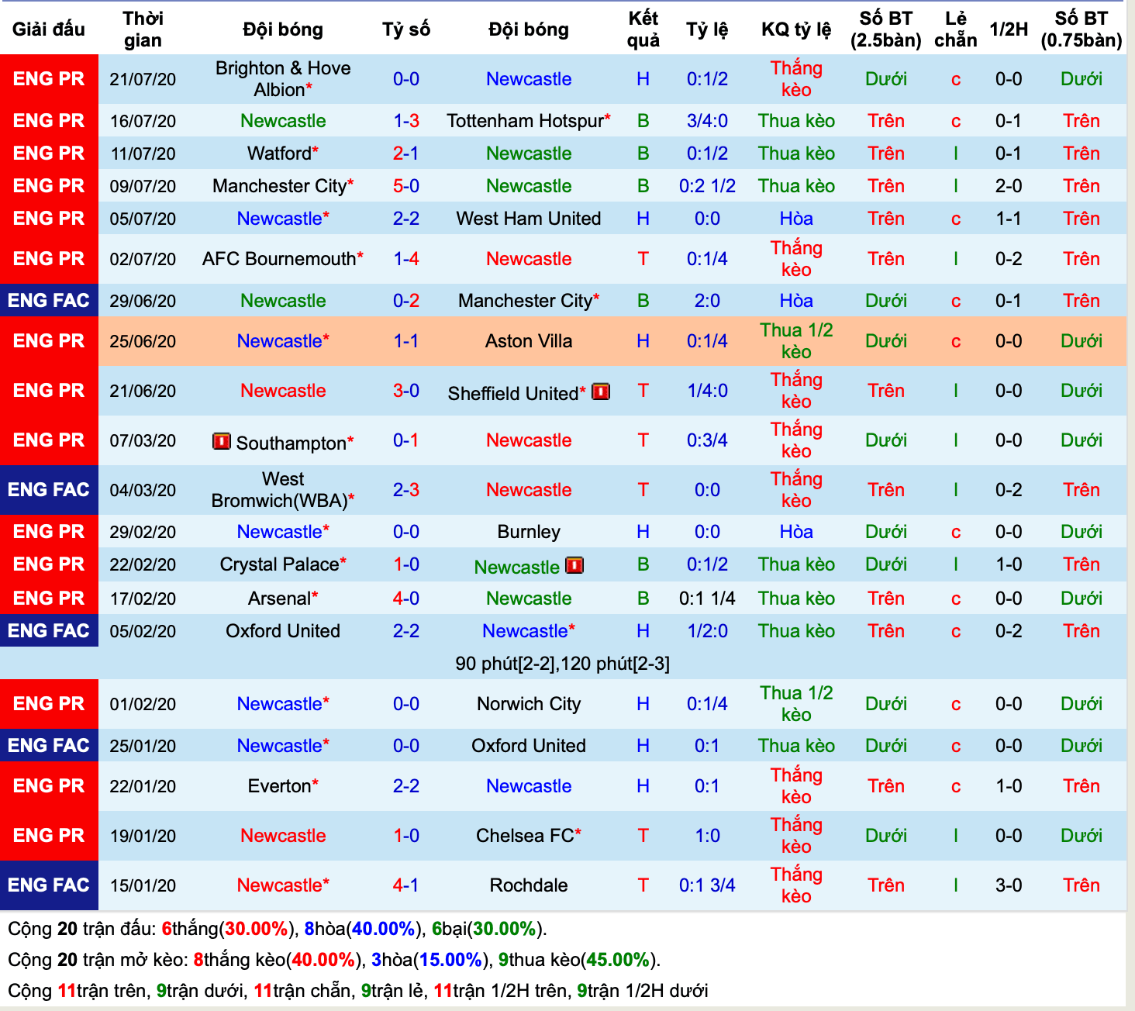Image resolution: width=1135 pixels, height=1011 pixels.
Task: Click 'Thắng kèo' in Brighton row
Action: click(796, 79)
